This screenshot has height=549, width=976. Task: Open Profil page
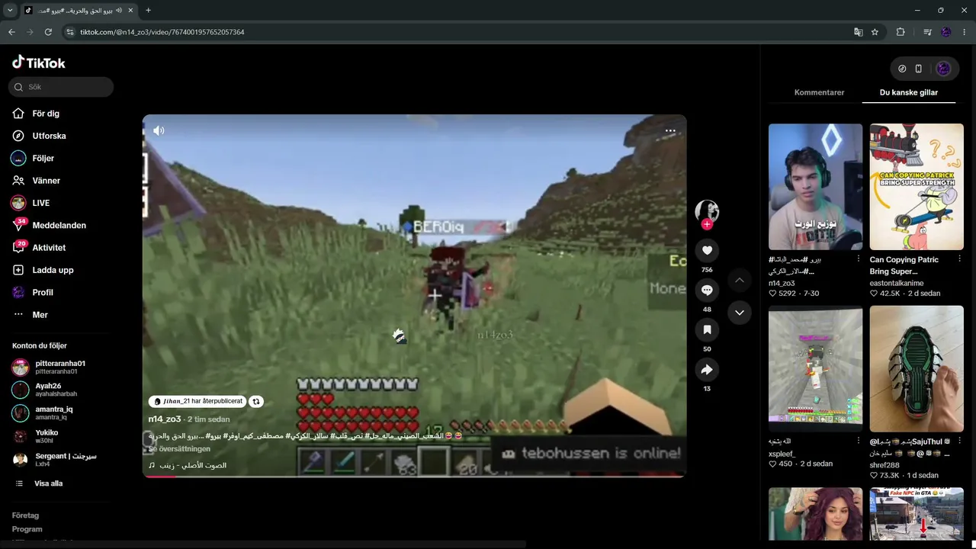[x=33, y=292]
